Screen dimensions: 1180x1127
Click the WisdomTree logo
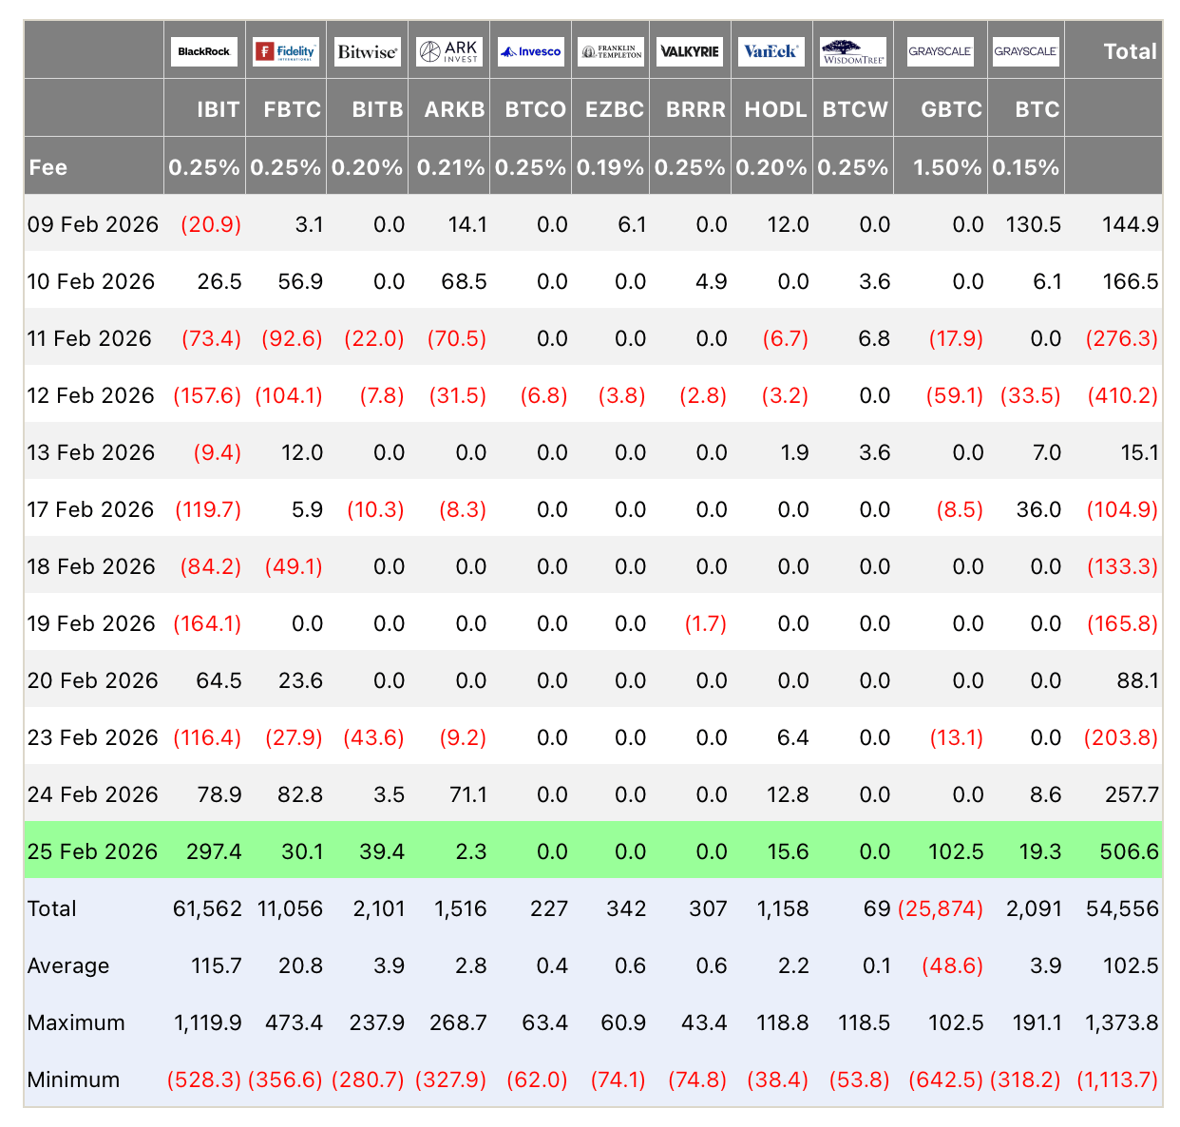pos(853,51)
